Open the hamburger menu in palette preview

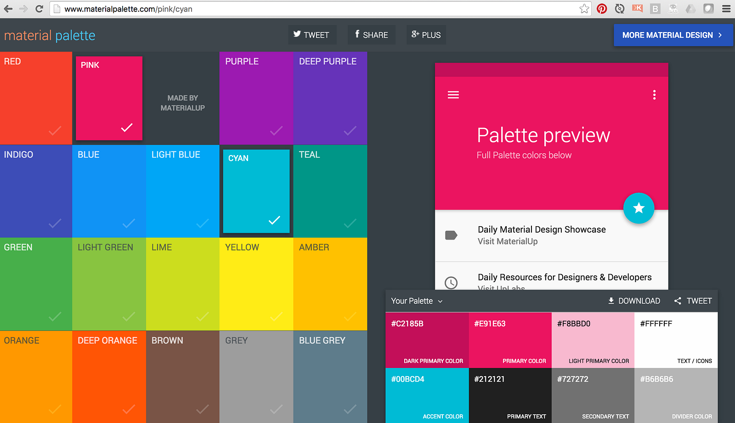(453, 95)
